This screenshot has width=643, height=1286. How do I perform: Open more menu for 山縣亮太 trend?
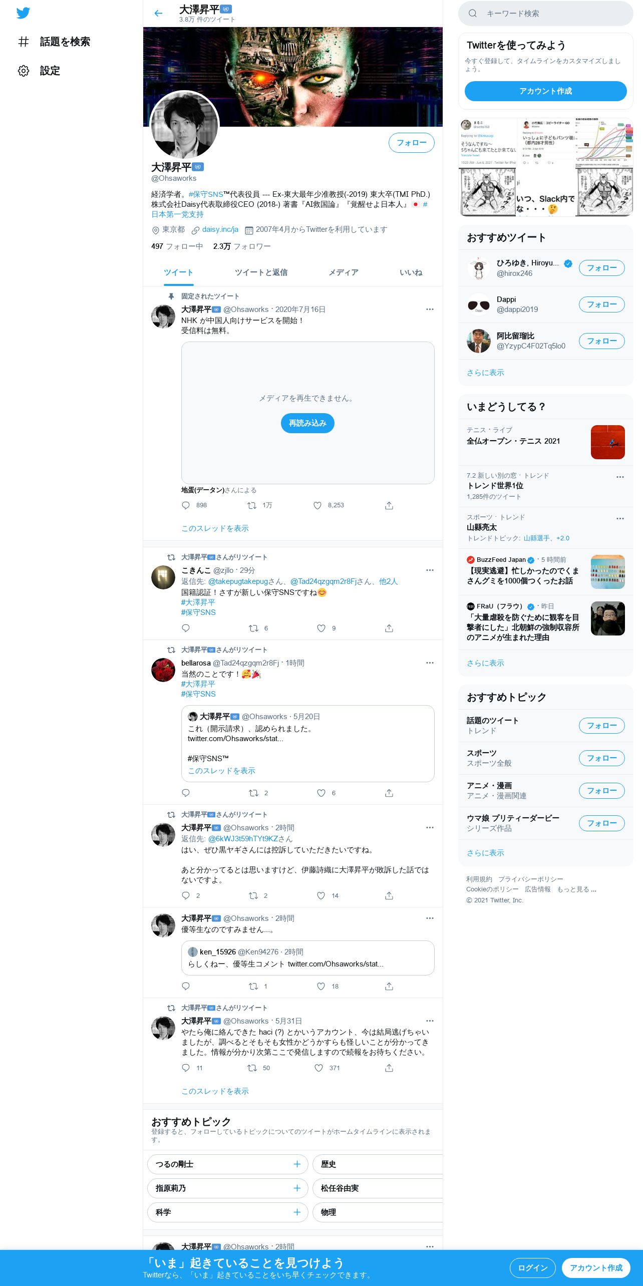pos(620,518)
